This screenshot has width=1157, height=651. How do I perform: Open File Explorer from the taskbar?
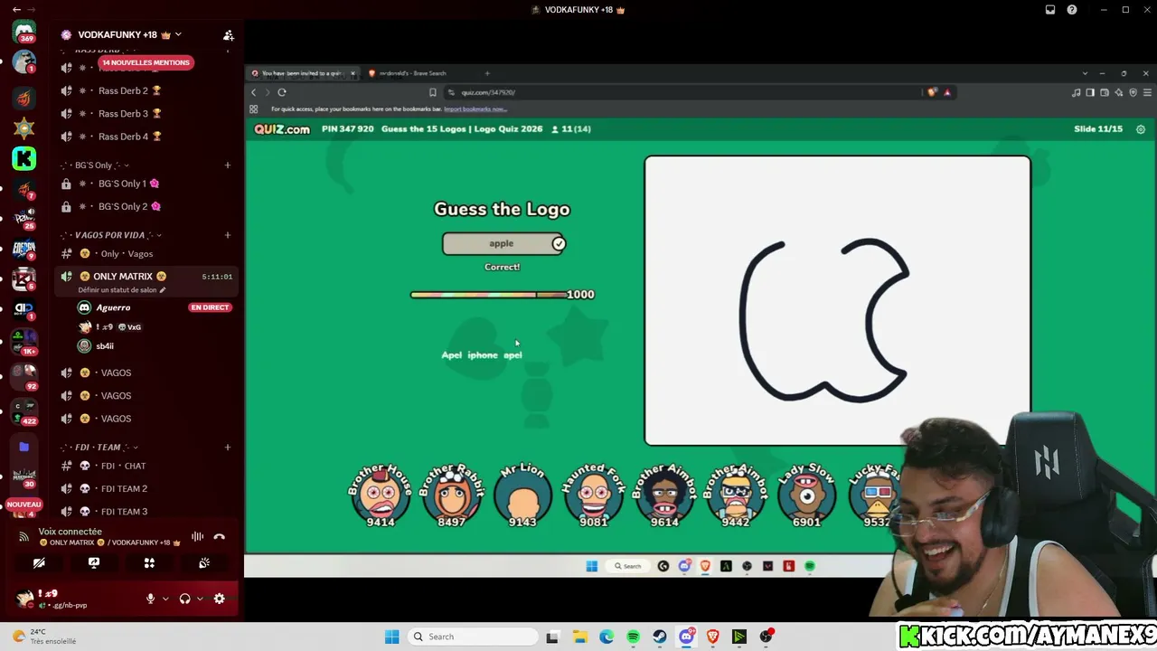point(579,637)
